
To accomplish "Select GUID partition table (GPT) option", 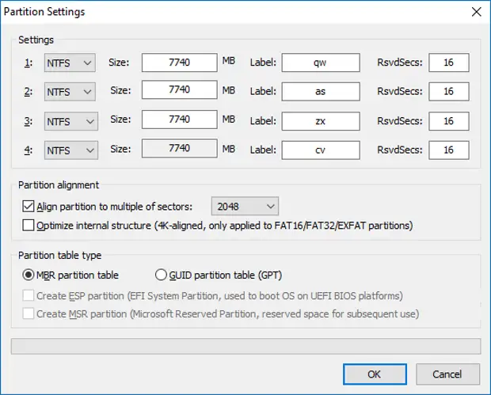I will [162, 275].
